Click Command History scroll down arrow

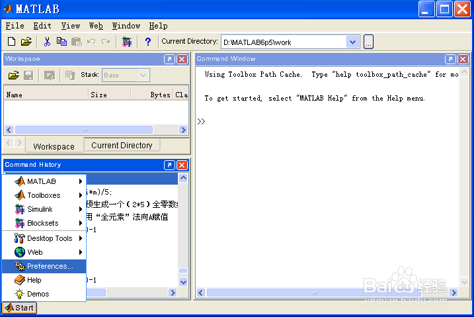point(183,282)
